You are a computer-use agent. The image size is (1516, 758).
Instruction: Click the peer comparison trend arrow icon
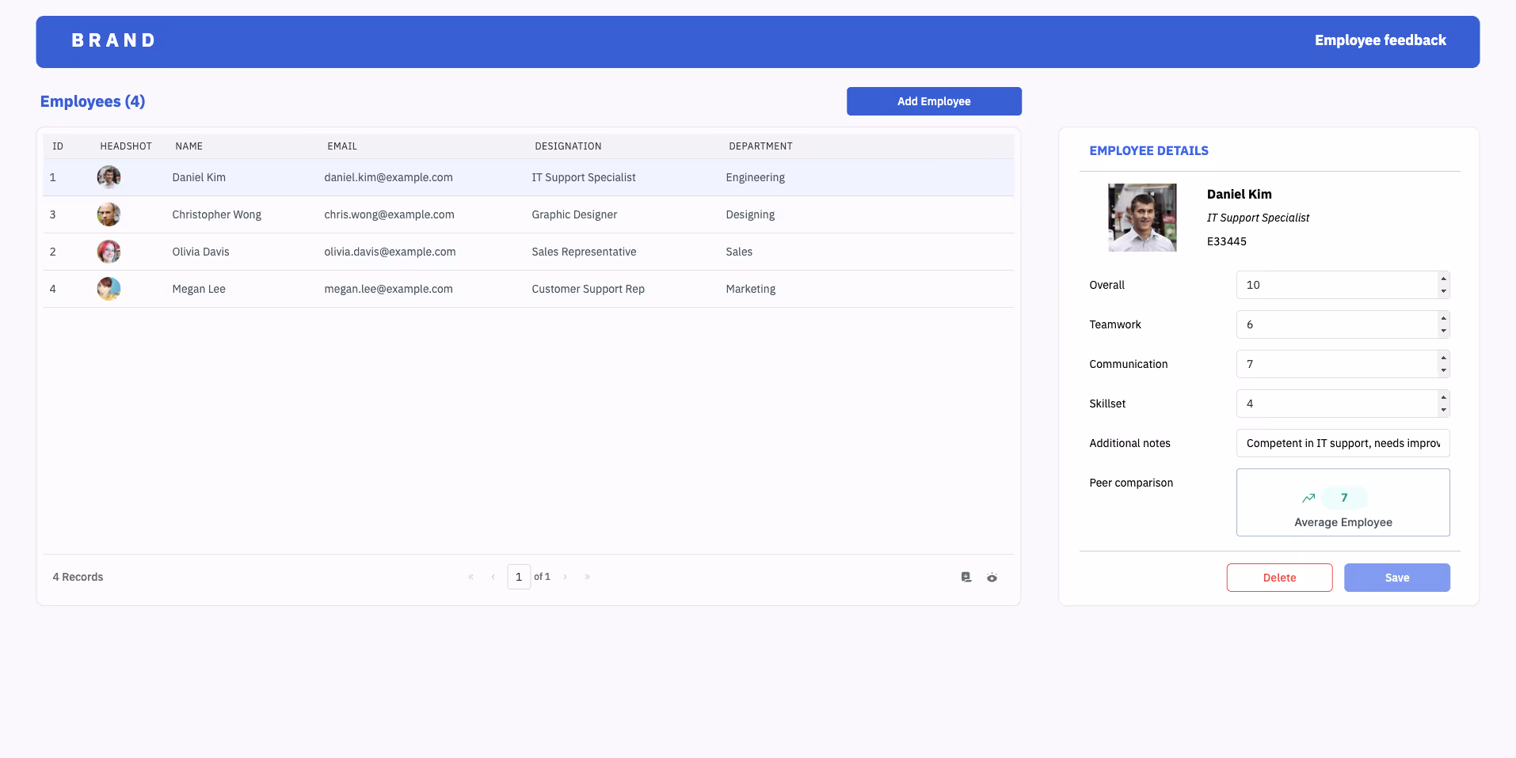(1308, 498)
